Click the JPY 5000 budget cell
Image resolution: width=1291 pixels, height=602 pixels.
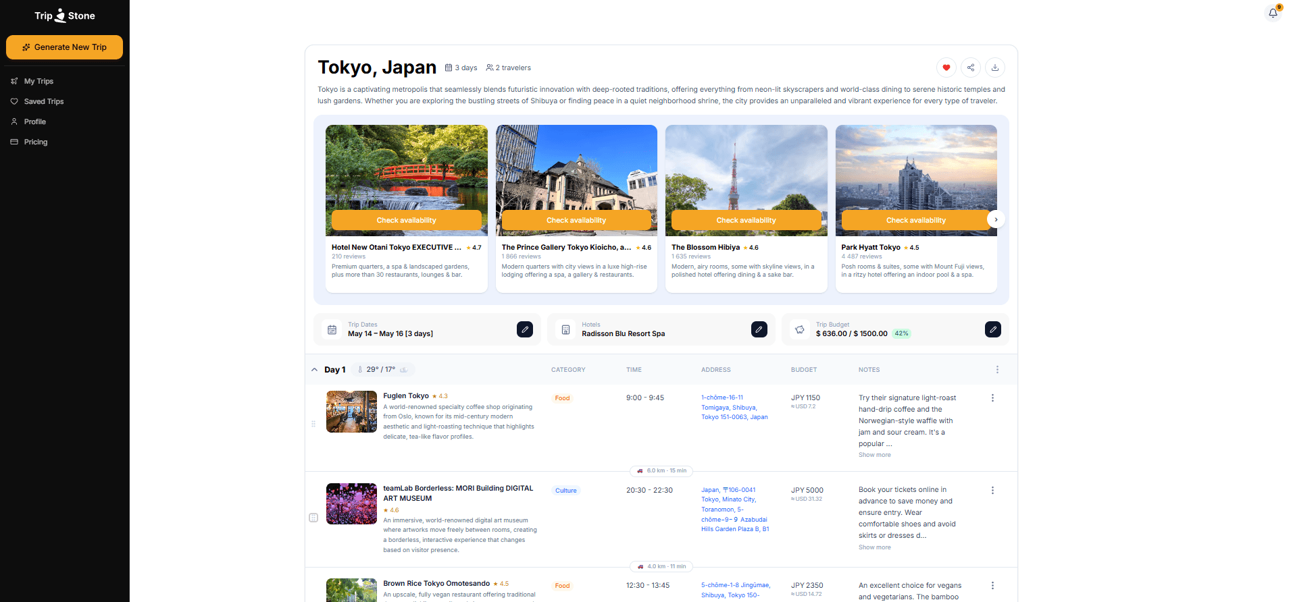807,491
